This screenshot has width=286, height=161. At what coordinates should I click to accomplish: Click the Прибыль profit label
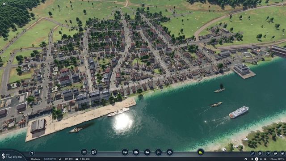click(x=36, y=159)
